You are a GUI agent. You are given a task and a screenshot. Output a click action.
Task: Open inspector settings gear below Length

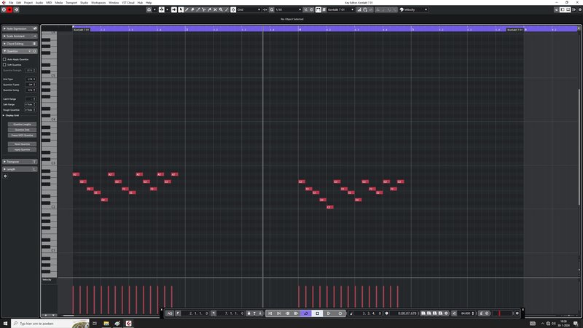[x=5, y=176]
